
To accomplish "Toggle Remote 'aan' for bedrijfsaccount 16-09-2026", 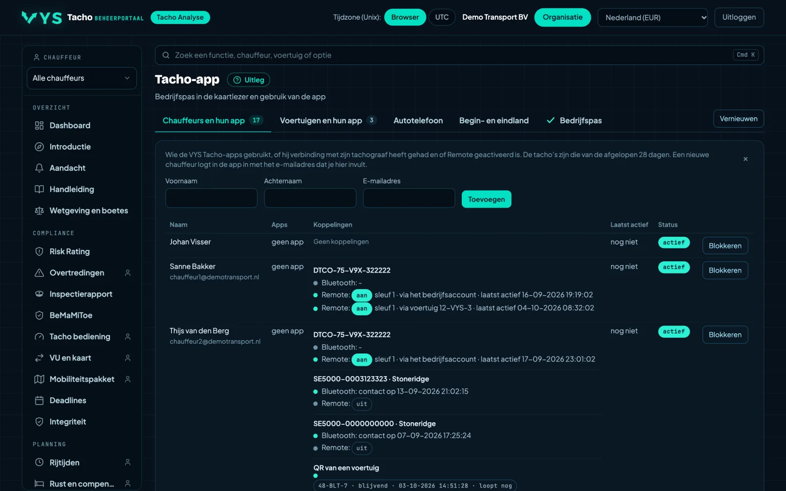I will point(362,295).
